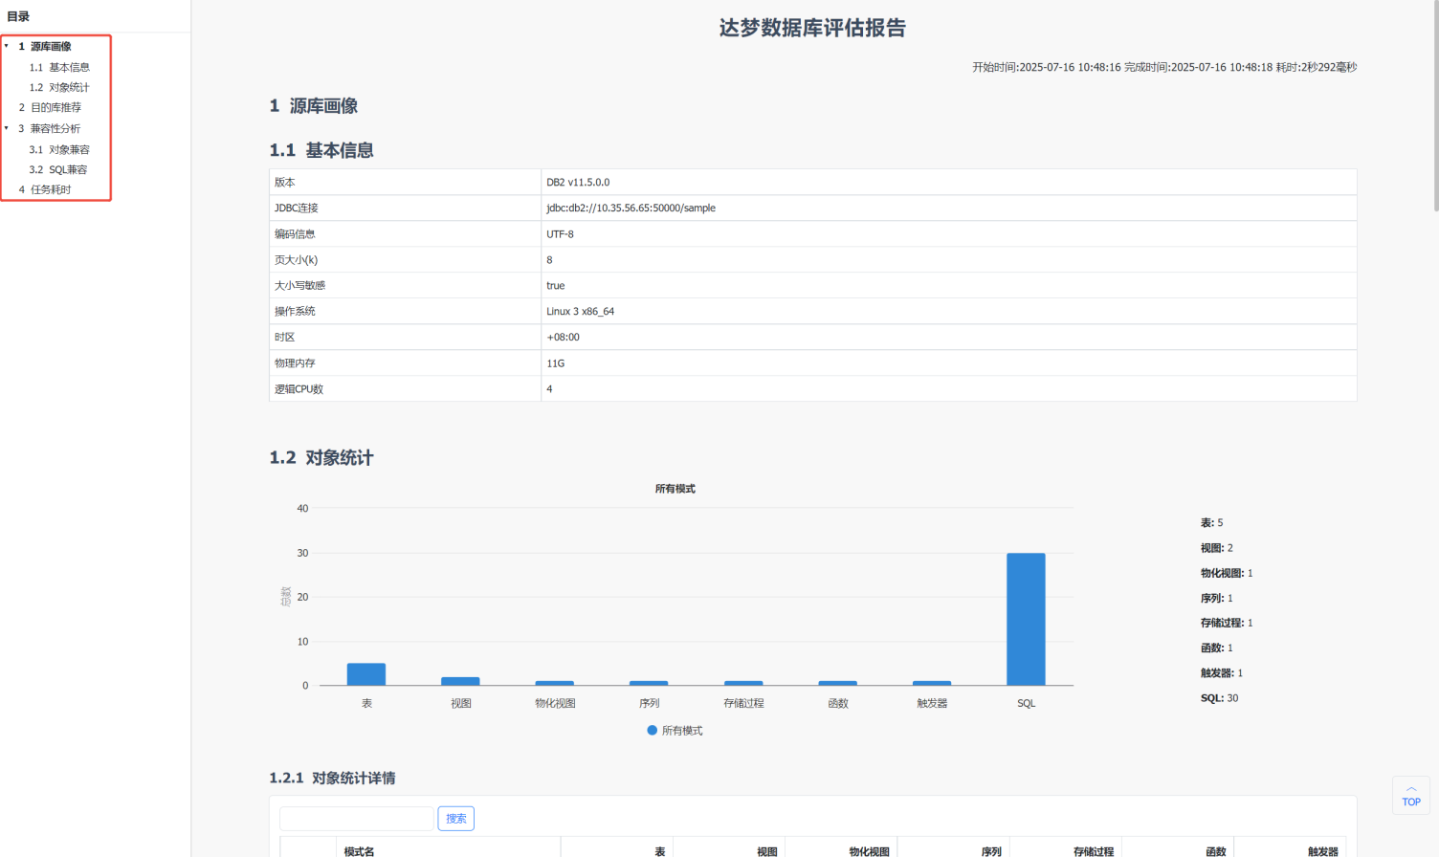The height and width of the screenshot is (857, 1439).
Task: Click the Linux 3 x86_64 operating system value
Action: [581, 311]
